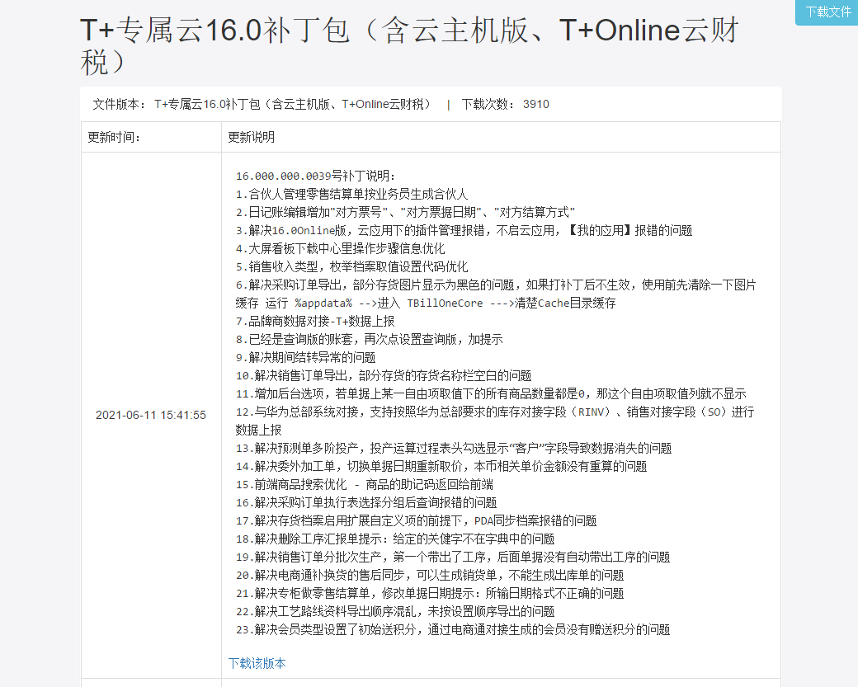Image resolution: width=858 pixels, height=687 pixels.
Task: Select the timestamp 2021-06-11 15:41:55
Action: (150, 415)
